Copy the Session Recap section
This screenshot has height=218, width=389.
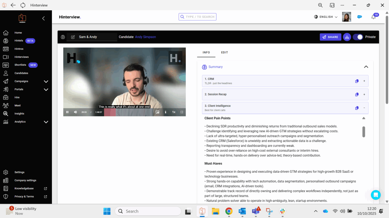click(357, 95)
